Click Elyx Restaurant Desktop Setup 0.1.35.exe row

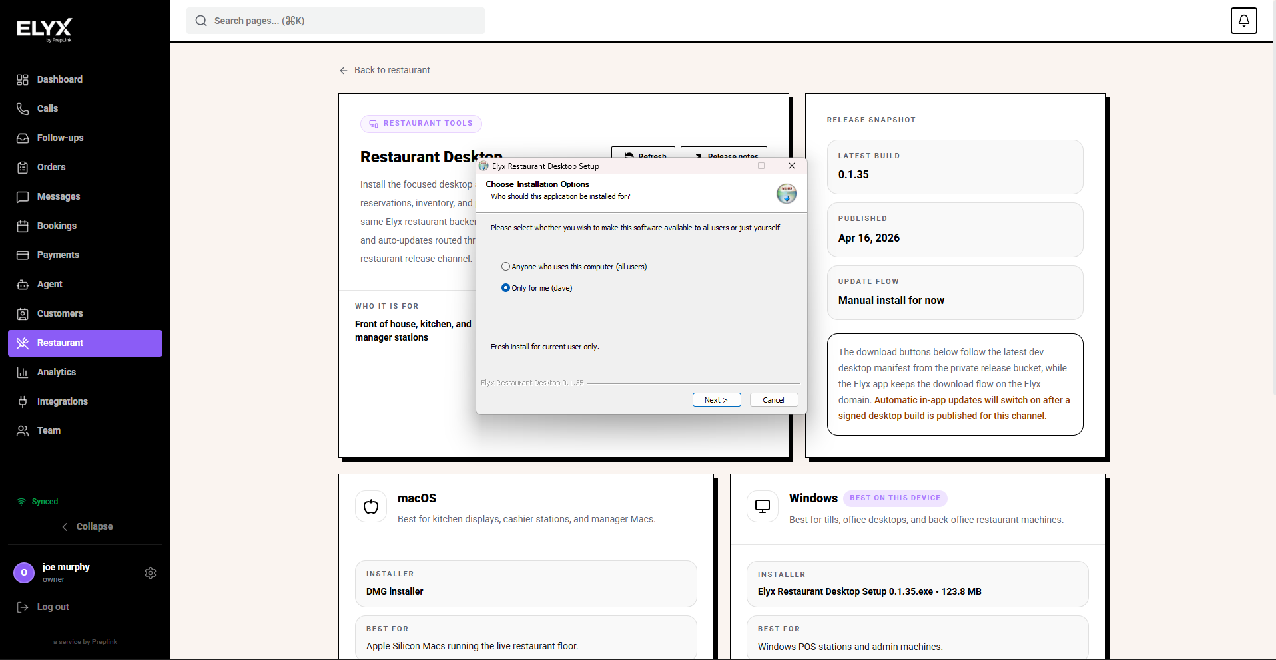click(x=918, y=584)
